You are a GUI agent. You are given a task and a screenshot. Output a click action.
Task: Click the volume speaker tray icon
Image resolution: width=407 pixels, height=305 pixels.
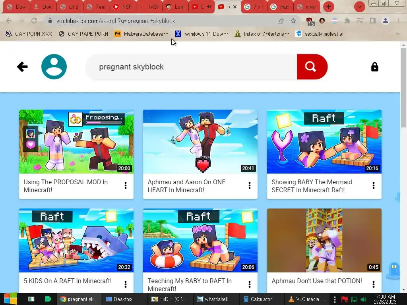(x=363, y=299)
